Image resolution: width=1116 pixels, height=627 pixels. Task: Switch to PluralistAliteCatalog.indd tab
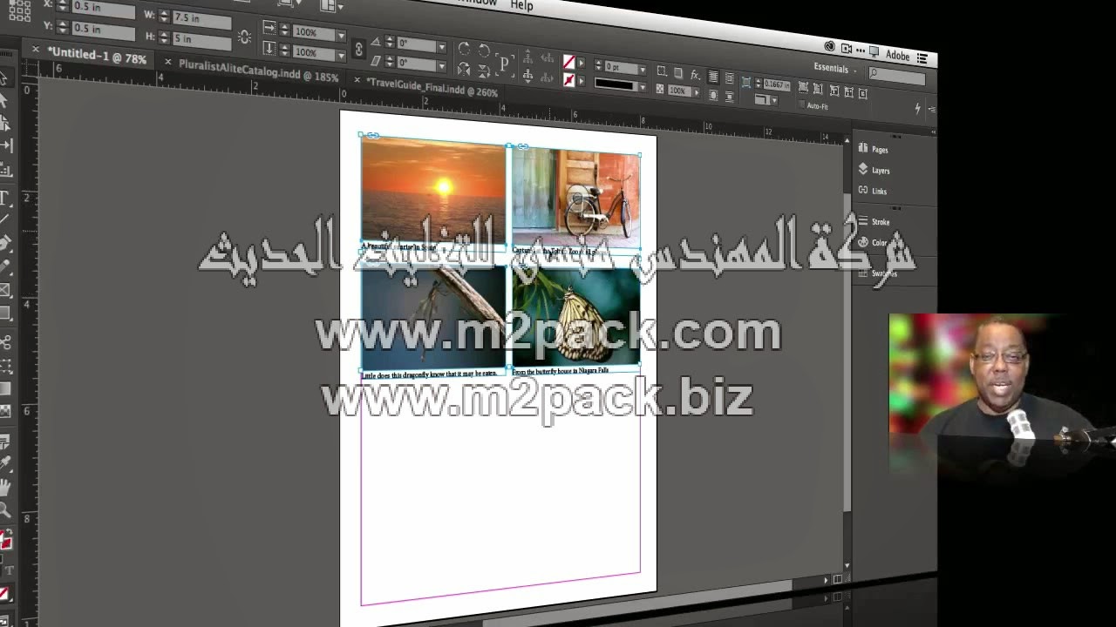tap(258, 69)
